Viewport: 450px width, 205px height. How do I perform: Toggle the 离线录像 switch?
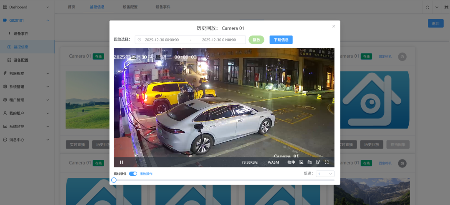pos(133,174)
